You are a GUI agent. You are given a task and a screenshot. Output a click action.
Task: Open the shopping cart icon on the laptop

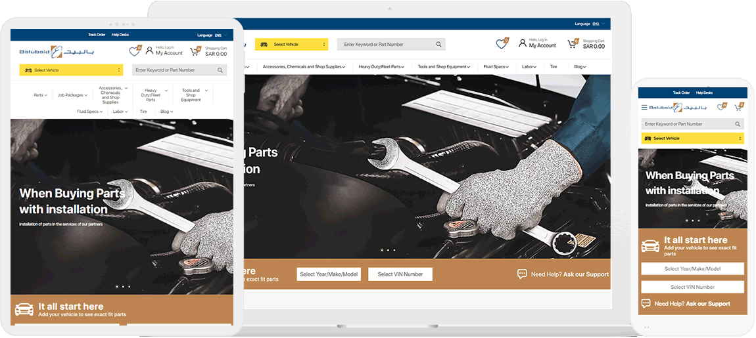pos(573,43)
